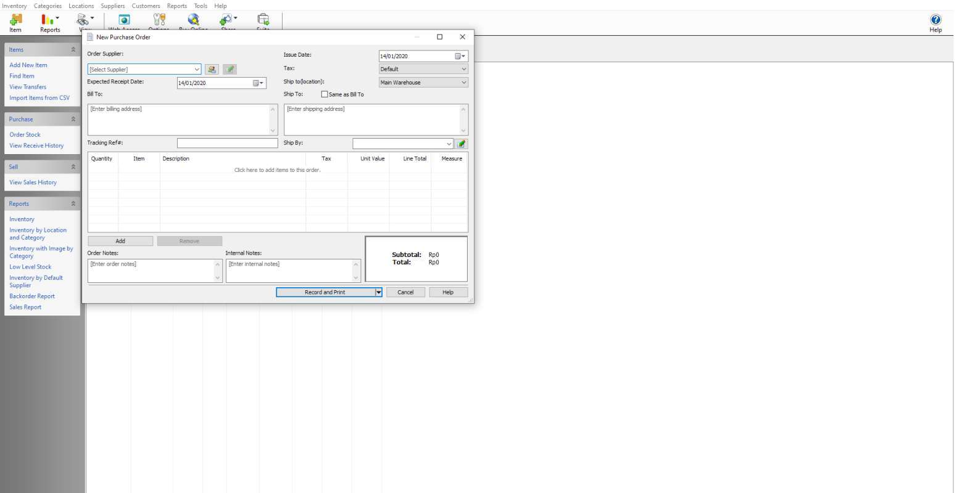Open the Issue Date calendar picker
This screenshot has width=955, height=493.
click(x=460, y=56)
